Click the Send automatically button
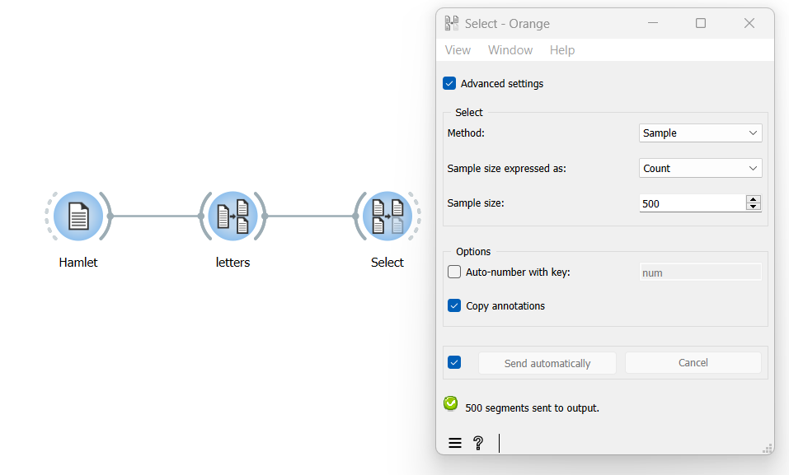 [547, 363]
